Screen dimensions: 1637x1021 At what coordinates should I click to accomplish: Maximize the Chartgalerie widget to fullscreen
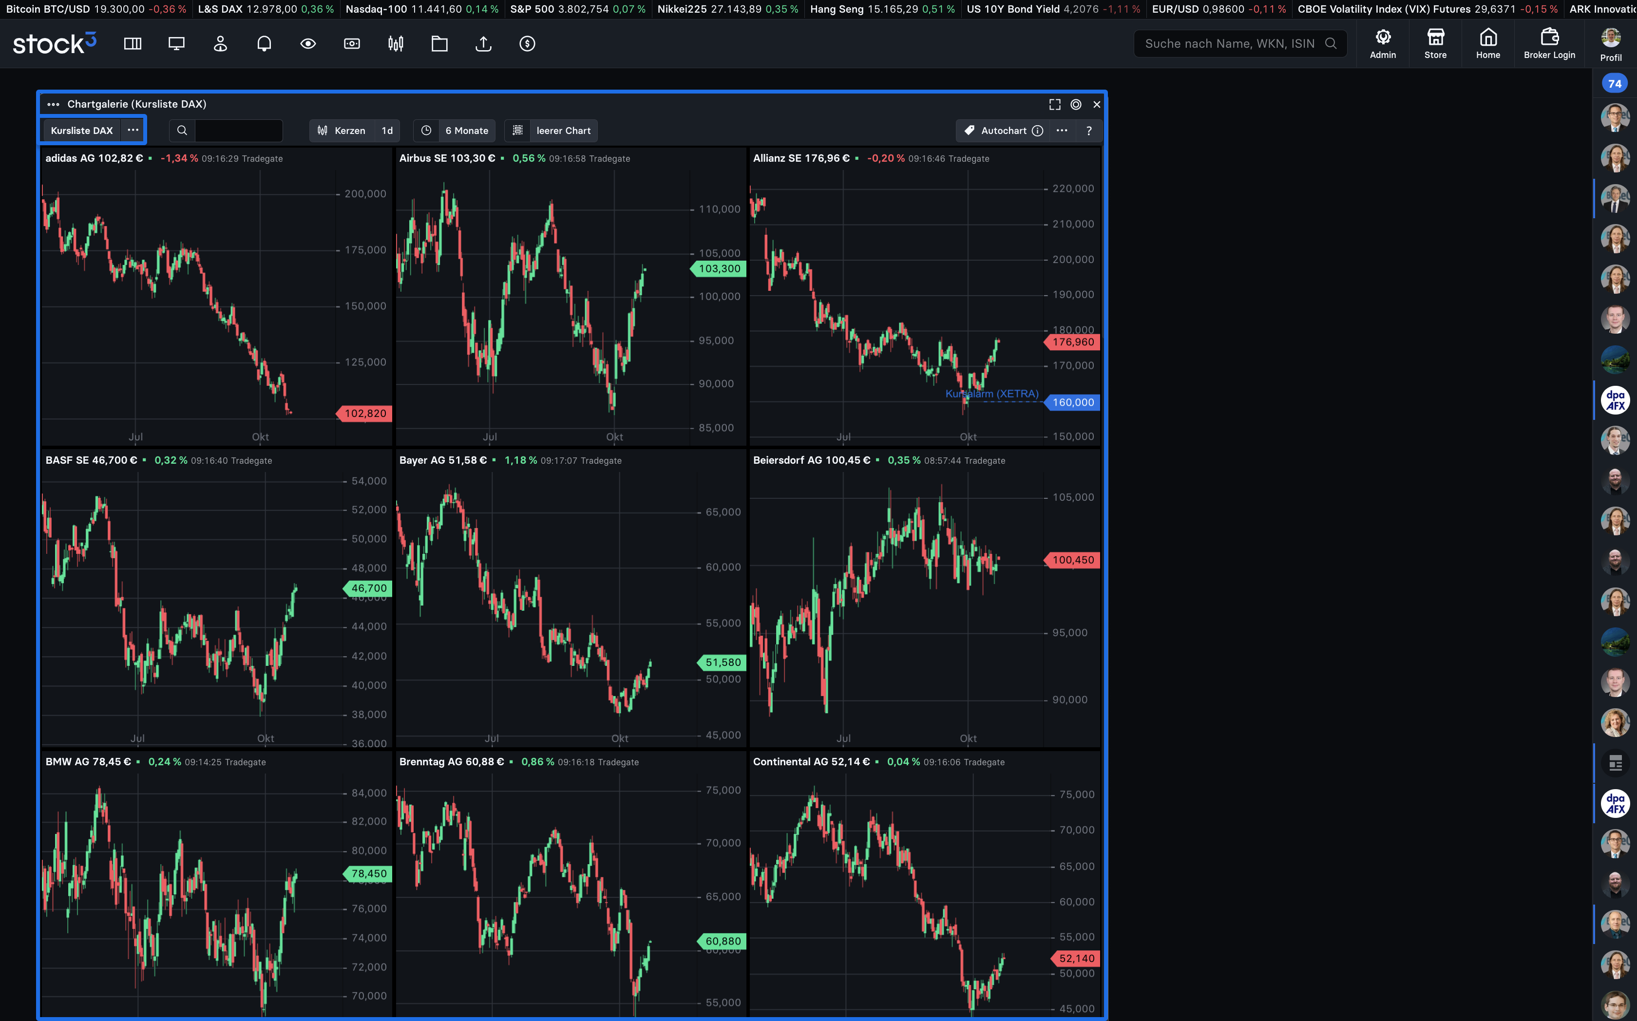pyautogui.click(x=1054, y=104)
